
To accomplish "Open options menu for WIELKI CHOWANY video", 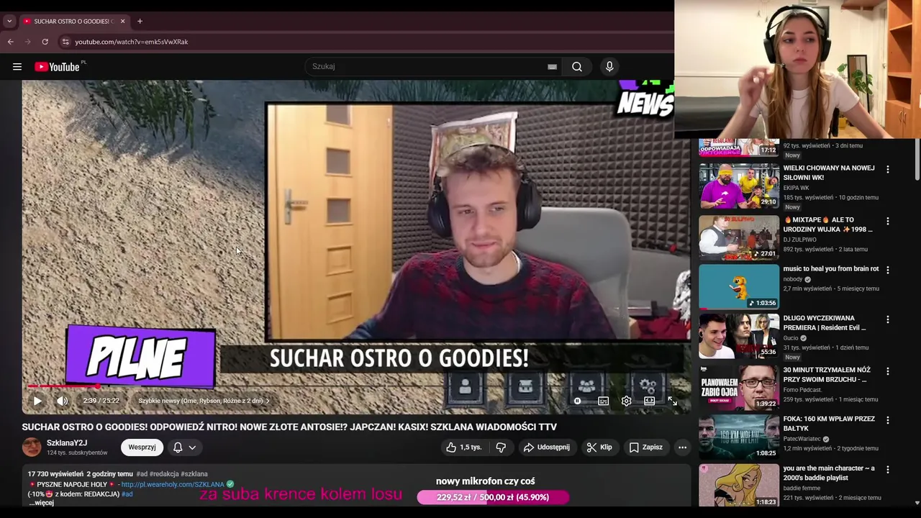I will (x=887, y=170).
